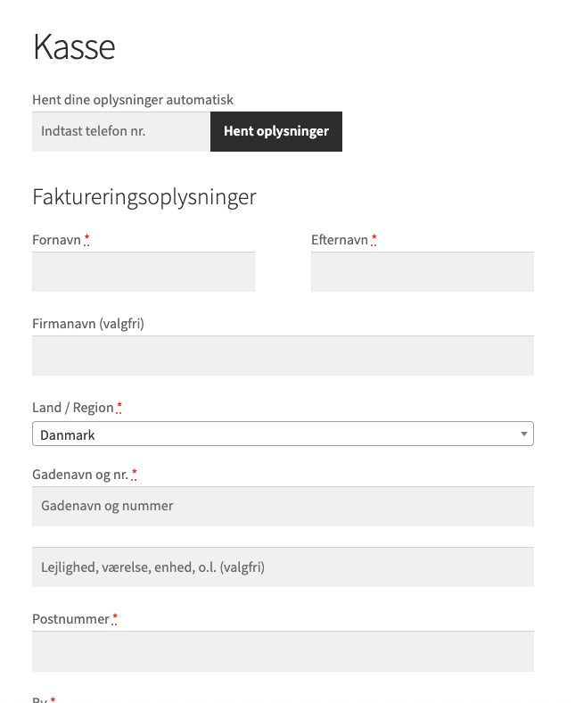Click the Fornavn label text
575x703 pixels.
pyautogui.click(x=56, y=240)
